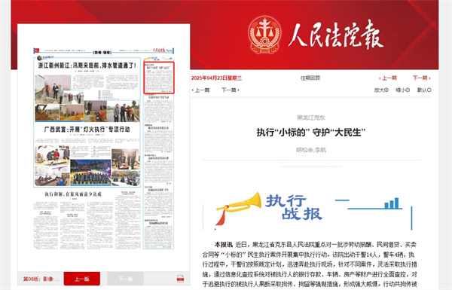Viewport: 452px width, 290px height.
Task: Open the 浙江衢州衢江 headline on page preview
Action: click(x=87, y=66)
